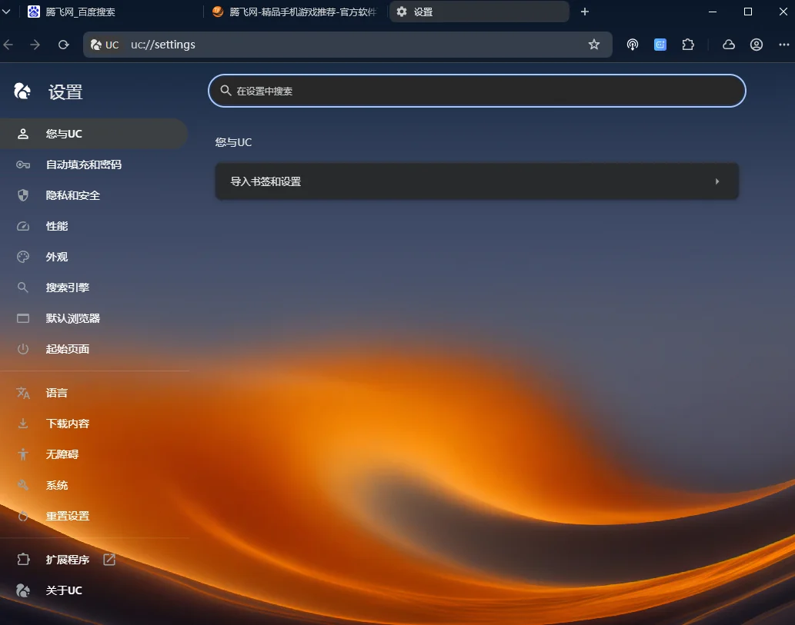
Task: Click the accessibility figure icon for 无障碍
Action: pos(23,454)
